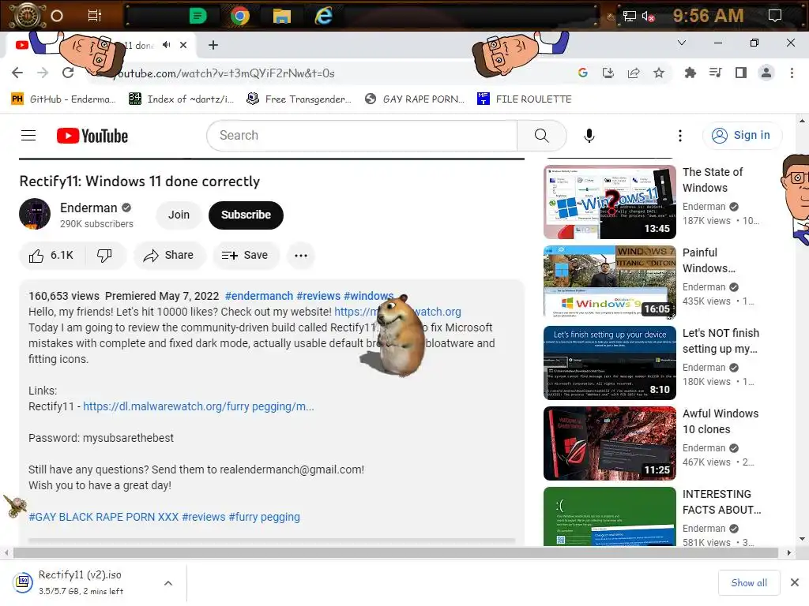The height and width of the screenshot is (606, 809).
Task: Open YouTube settings three-dot menu
Action: tap(680, 136)
